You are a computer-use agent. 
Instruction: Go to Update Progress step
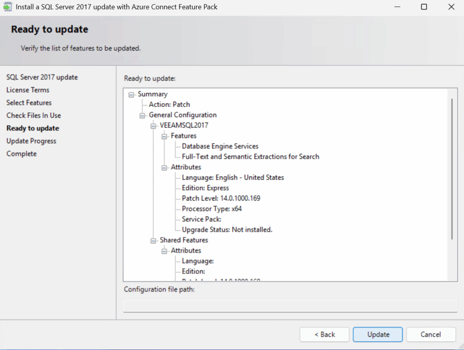(x=31, y=141)
